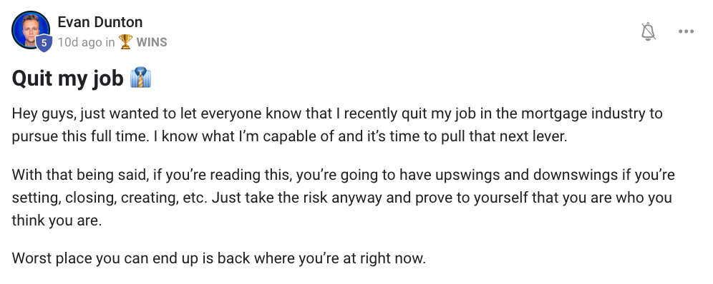This screenshot has width=713, height=284.
Task: Click the phrase pull that next lever
Action: point(495,136)
